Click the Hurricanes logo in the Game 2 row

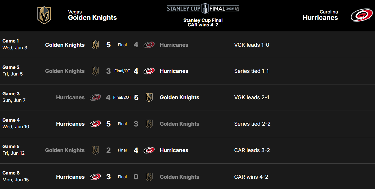149,71
